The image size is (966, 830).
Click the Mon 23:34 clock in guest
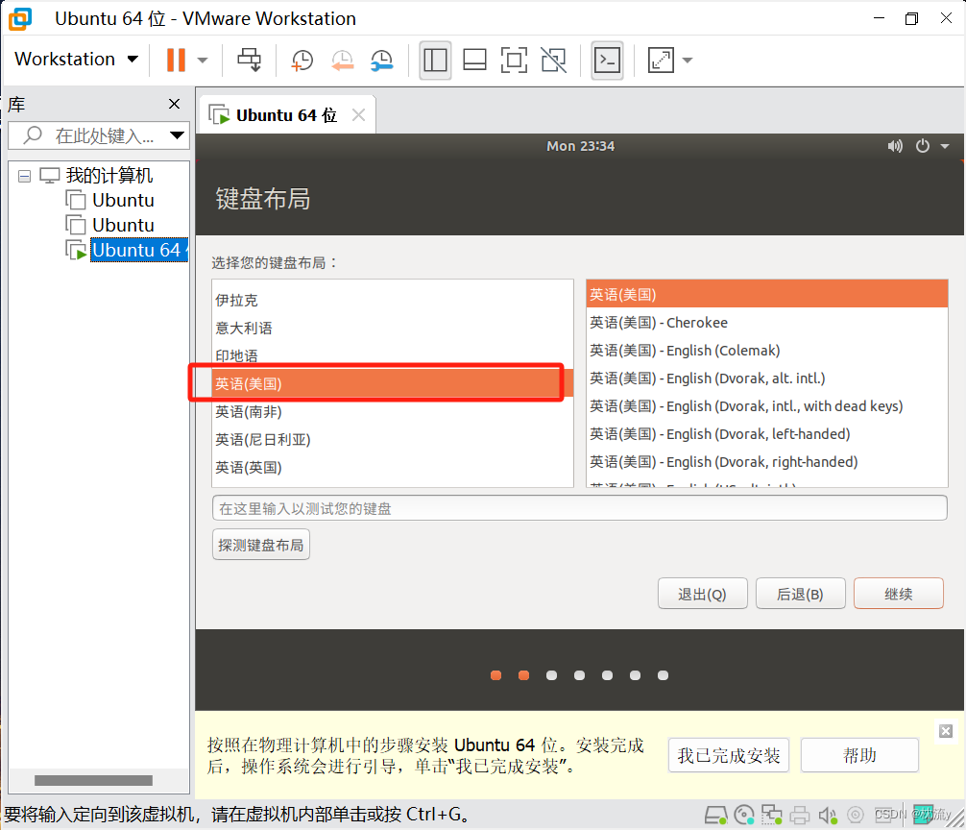(x=580, y=146)
